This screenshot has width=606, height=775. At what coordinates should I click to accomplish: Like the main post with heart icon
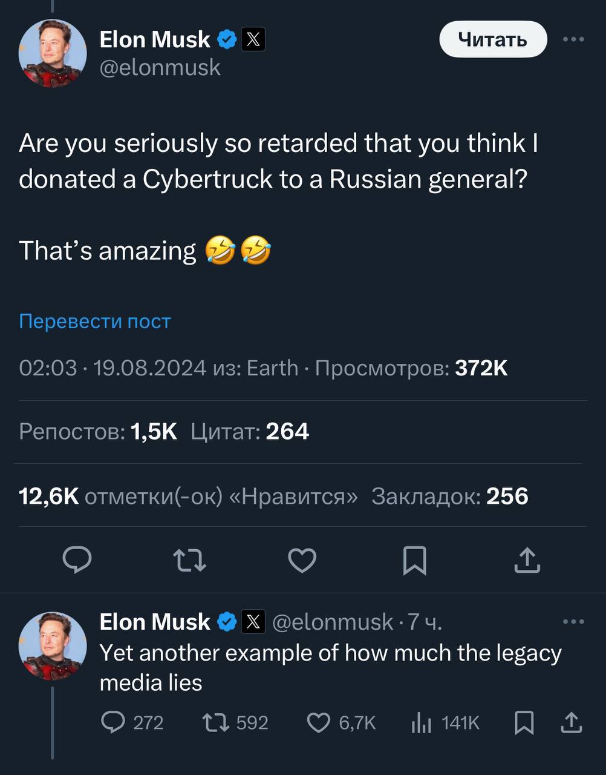[302, 560]
